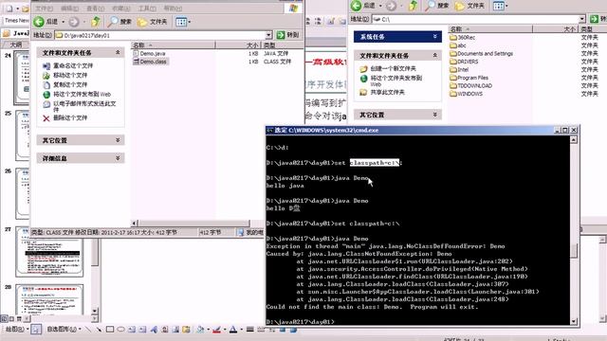Viewport: 607px width, 341px height.
Task: Click cmd window scrollbar up arrow
Action: pyautogui.click(x=574, y=139)
